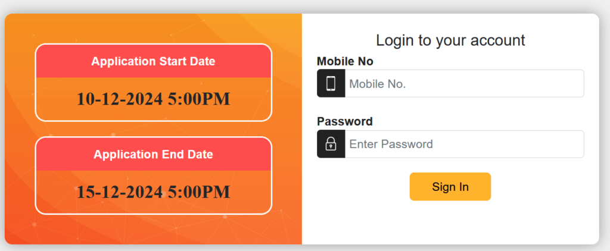The image size is (610, 251).
Task: Click the 10-12-2024 5:00PM start date text
Action: pos(153,99)
